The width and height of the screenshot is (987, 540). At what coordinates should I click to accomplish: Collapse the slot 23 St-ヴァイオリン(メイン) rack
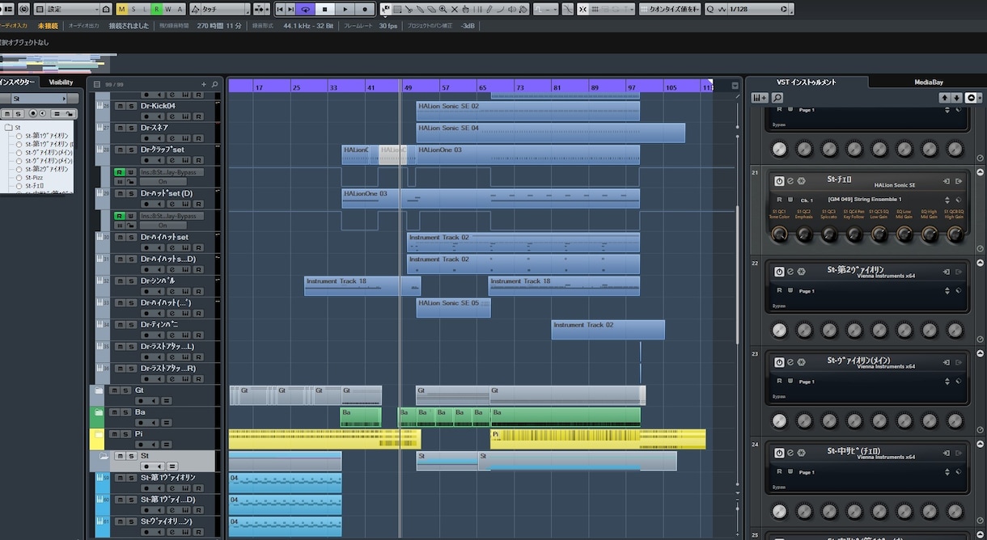[x=981, y=353]
